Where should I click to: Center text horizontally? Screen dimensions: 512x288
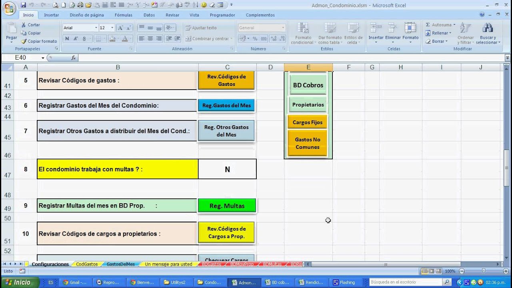(x=150, y=39)
